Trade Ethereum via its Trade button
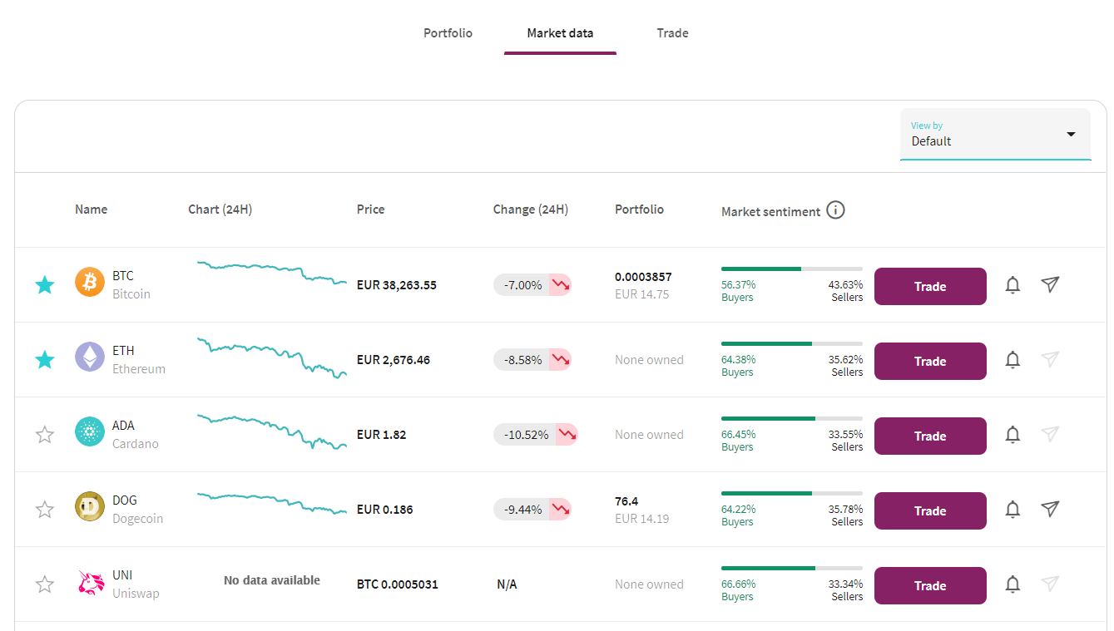1114x631 pixels. (930, 361)
